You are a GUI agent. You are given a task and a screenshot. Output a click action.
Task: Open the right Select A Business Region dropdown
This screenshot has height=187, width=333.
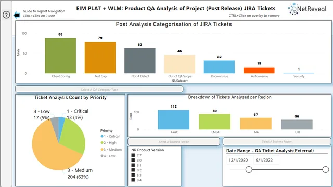tap(277, 141)
